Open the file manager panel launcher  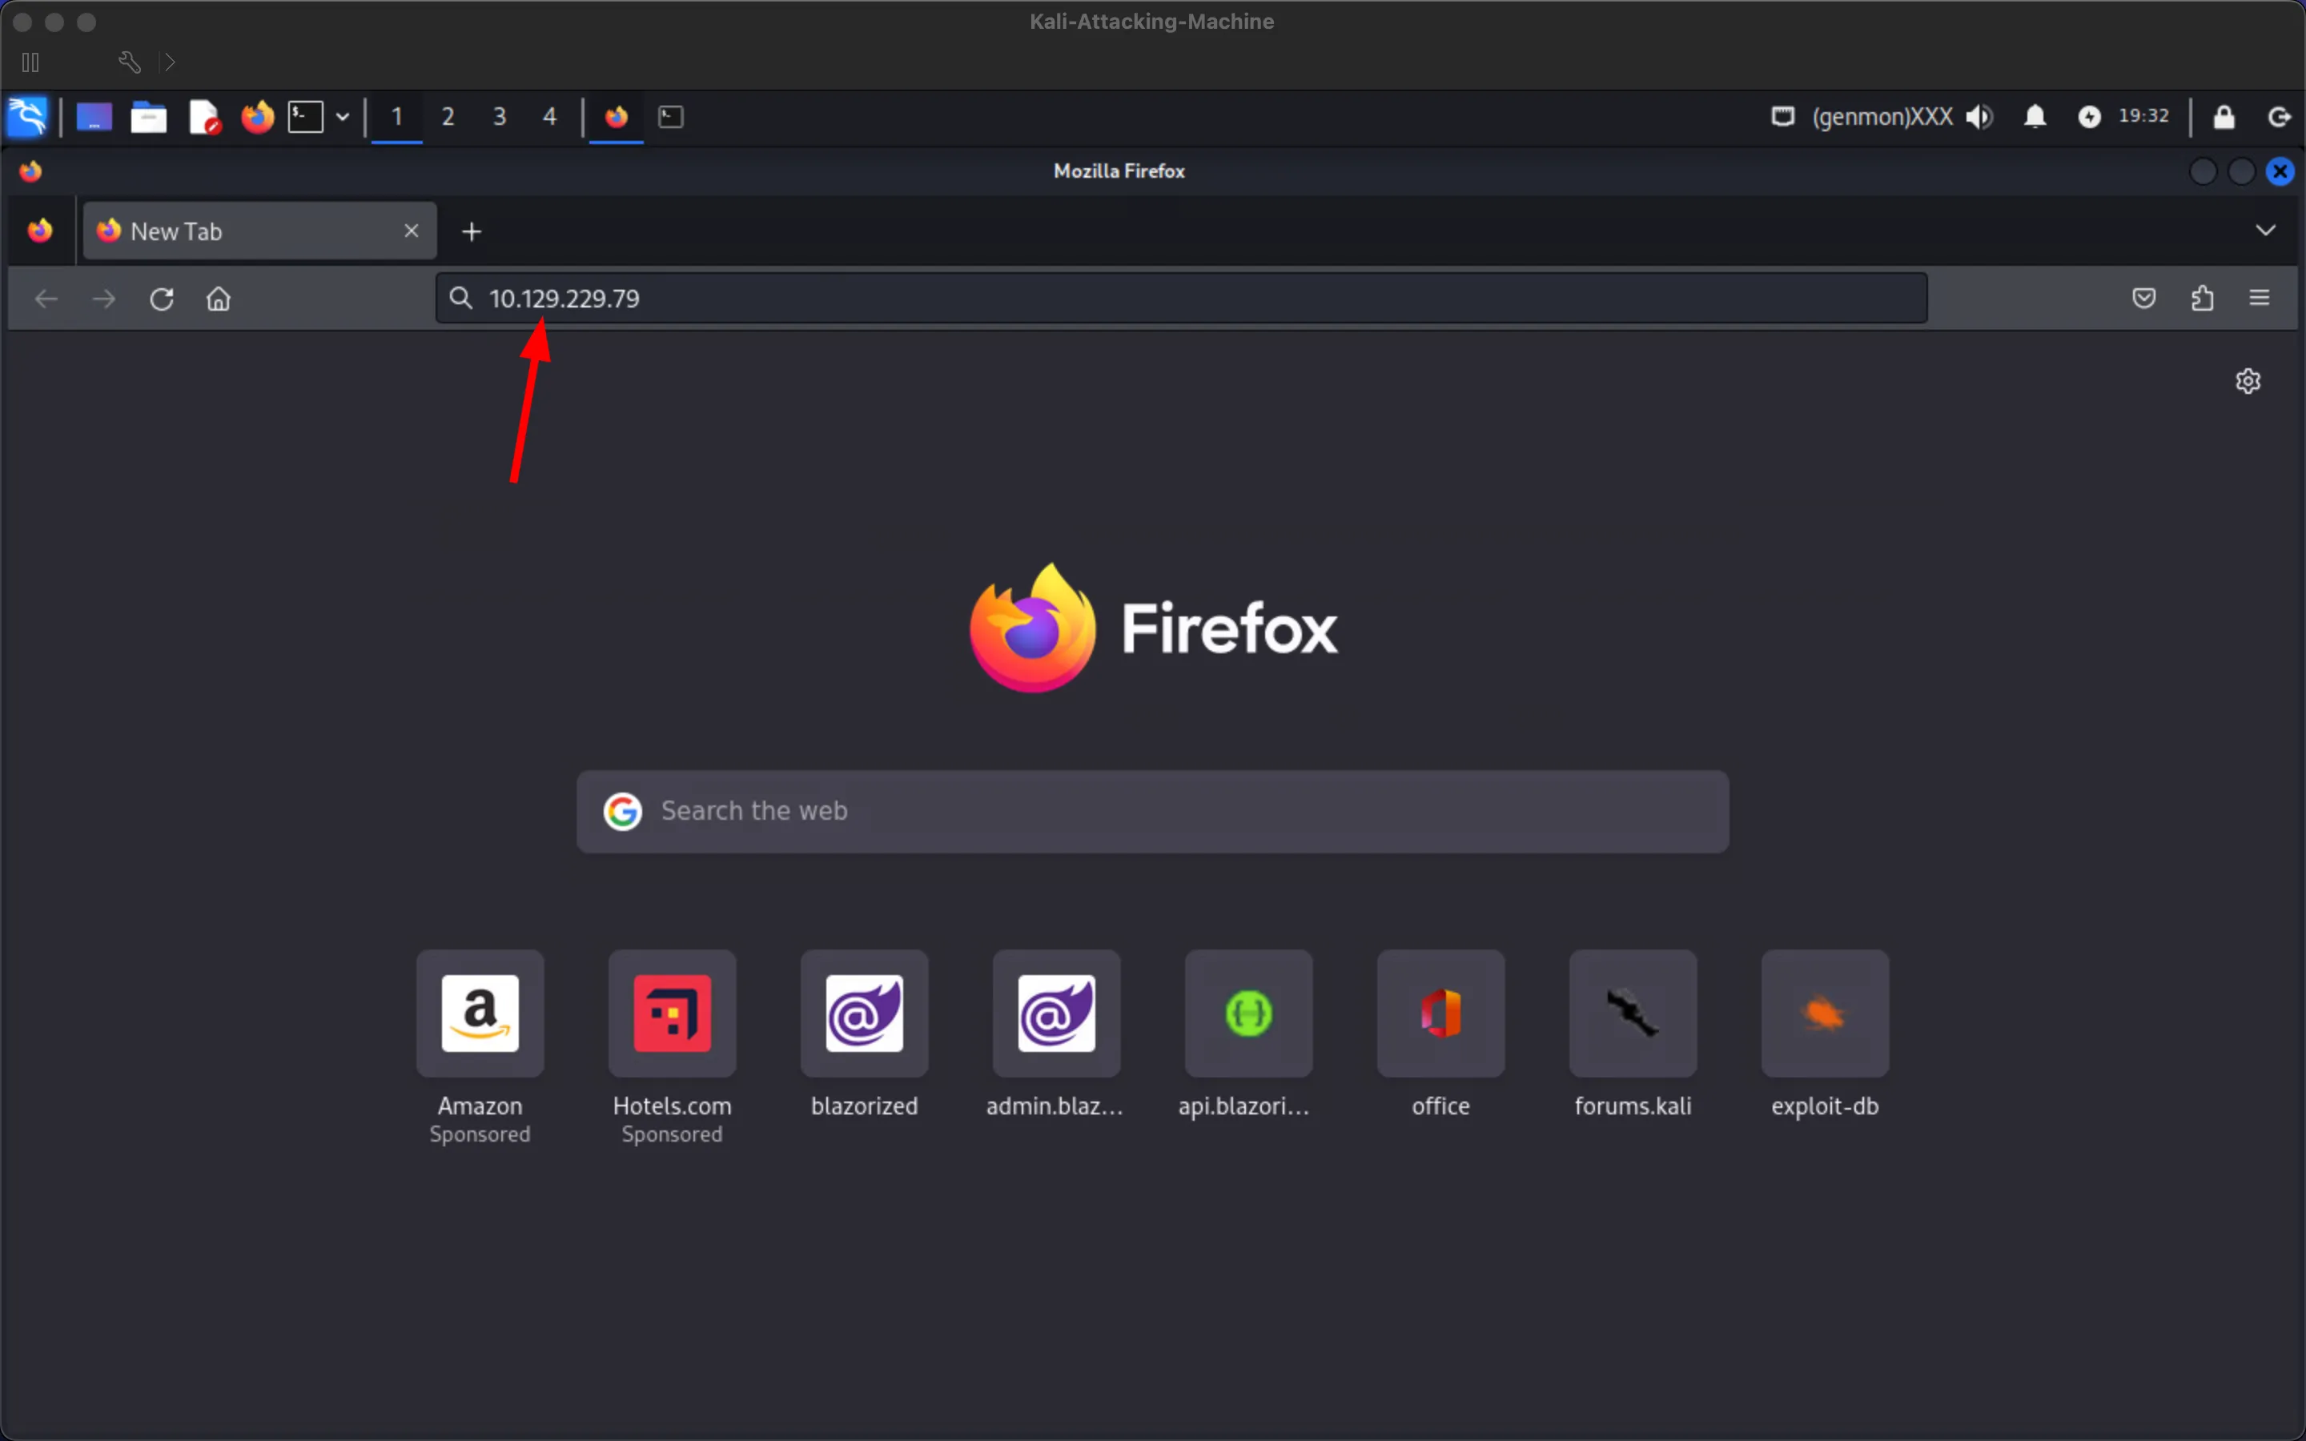pyautogui.click(x=149, y=116)
